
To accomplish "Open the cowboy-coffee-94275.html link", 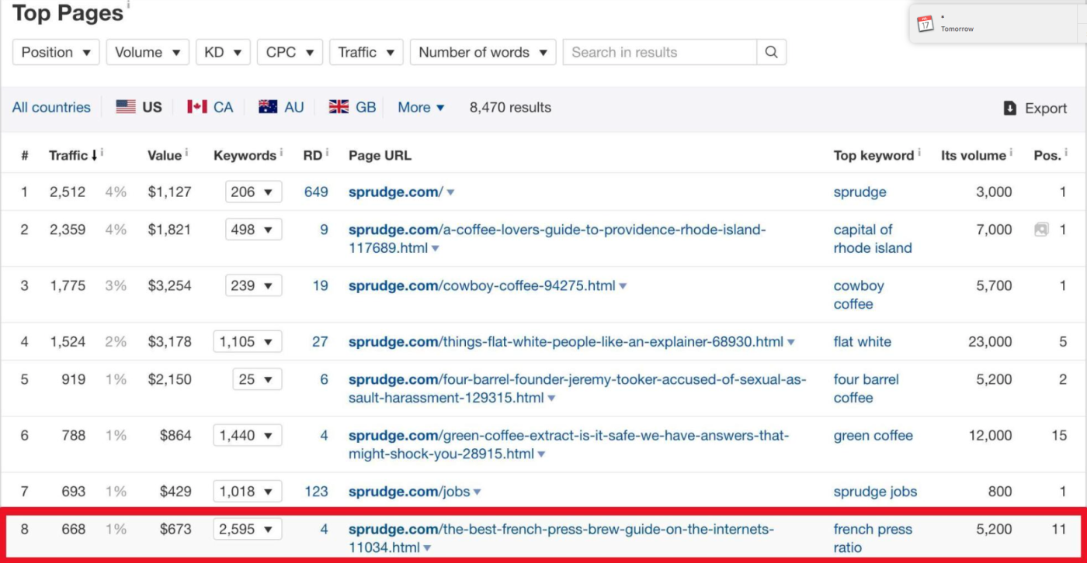I will click(482, 285).
